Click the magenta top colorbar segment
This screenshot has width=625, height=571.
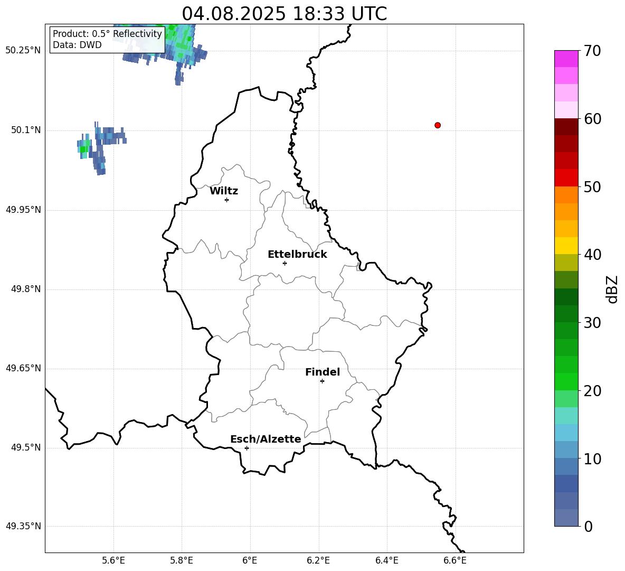click(x=566, y=59)
